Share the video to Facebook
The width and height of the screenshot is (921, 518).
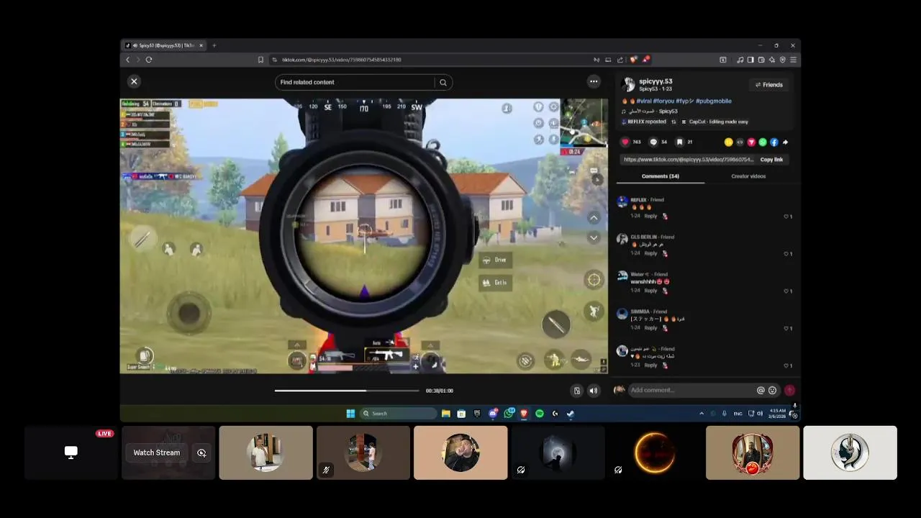(x=774, y=142)
